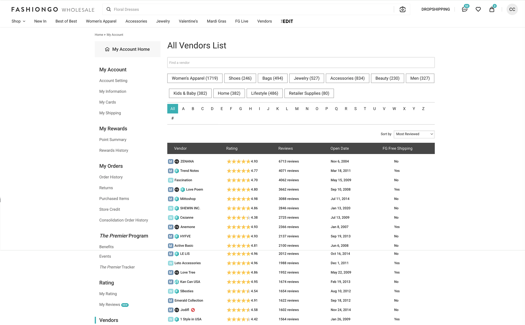Screen dimensions: 525x325
Task: Open the shopping bag icon
Action: coord(492,9)
